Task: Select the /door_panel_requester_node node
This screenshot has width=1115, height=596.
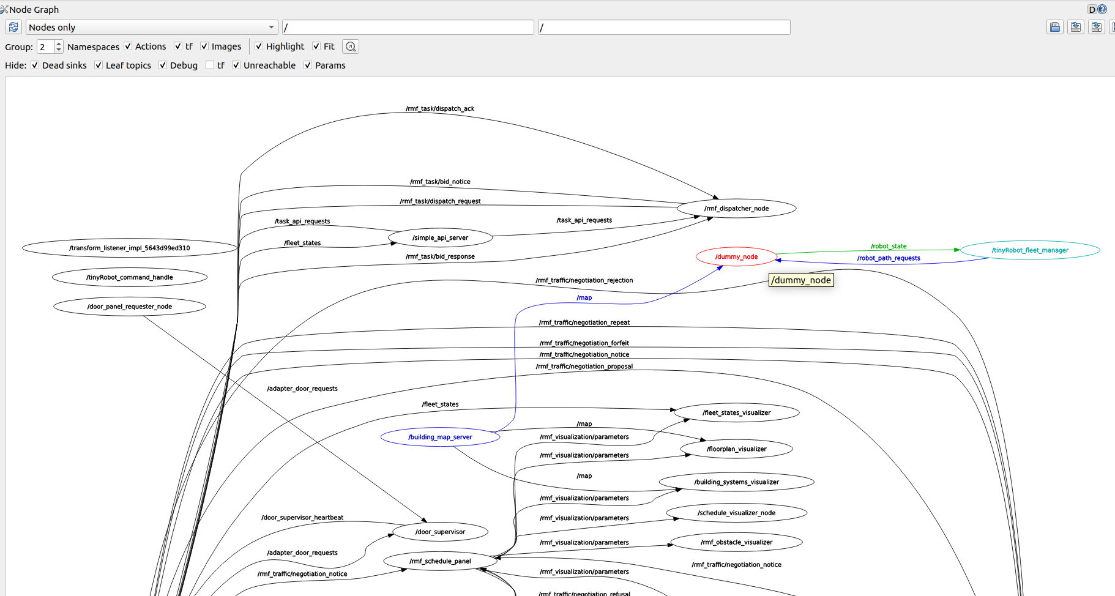Action: tap(130, 307)
